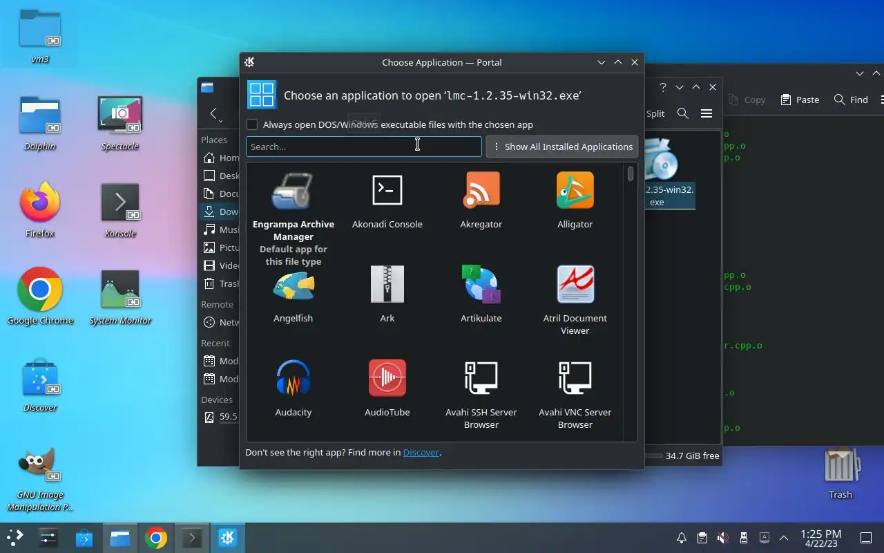The image size is (884, 553).
Task: Launch GNU Image Manipulation Program icon
Action: pos(40,478)
